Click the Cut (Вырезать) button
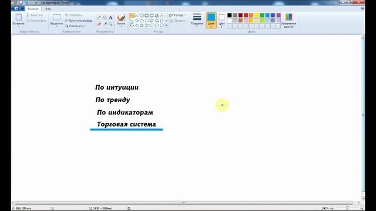The image size is (376, 211). pos(35,15)
